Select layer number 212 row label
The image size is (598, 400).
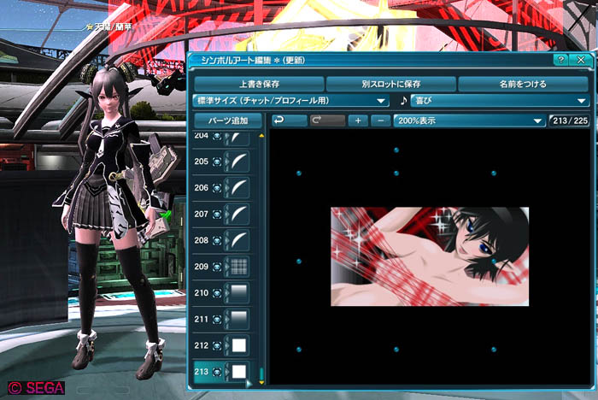pyautogui.click(x=201, y=345)
